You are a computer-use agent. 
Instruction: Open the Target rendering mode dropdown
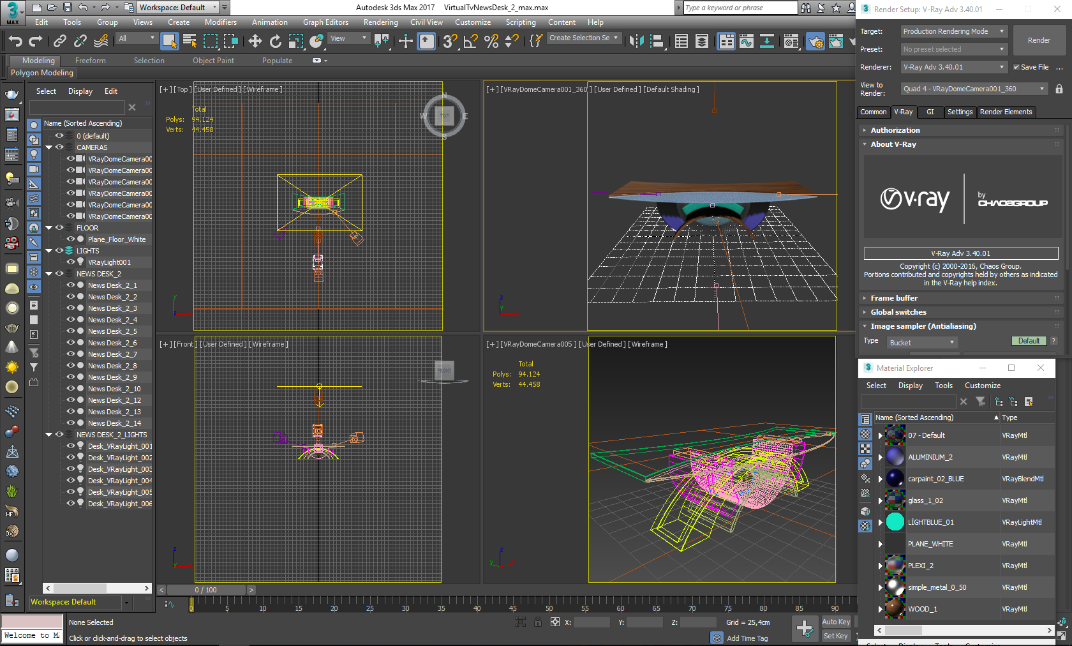pos(953,31)
